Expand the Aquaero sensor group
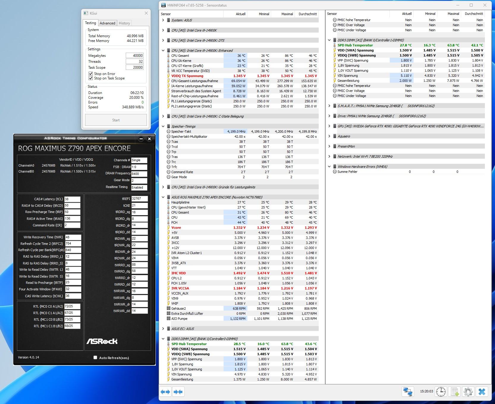This screenshot has width=495, height=404. click(329, 136)
